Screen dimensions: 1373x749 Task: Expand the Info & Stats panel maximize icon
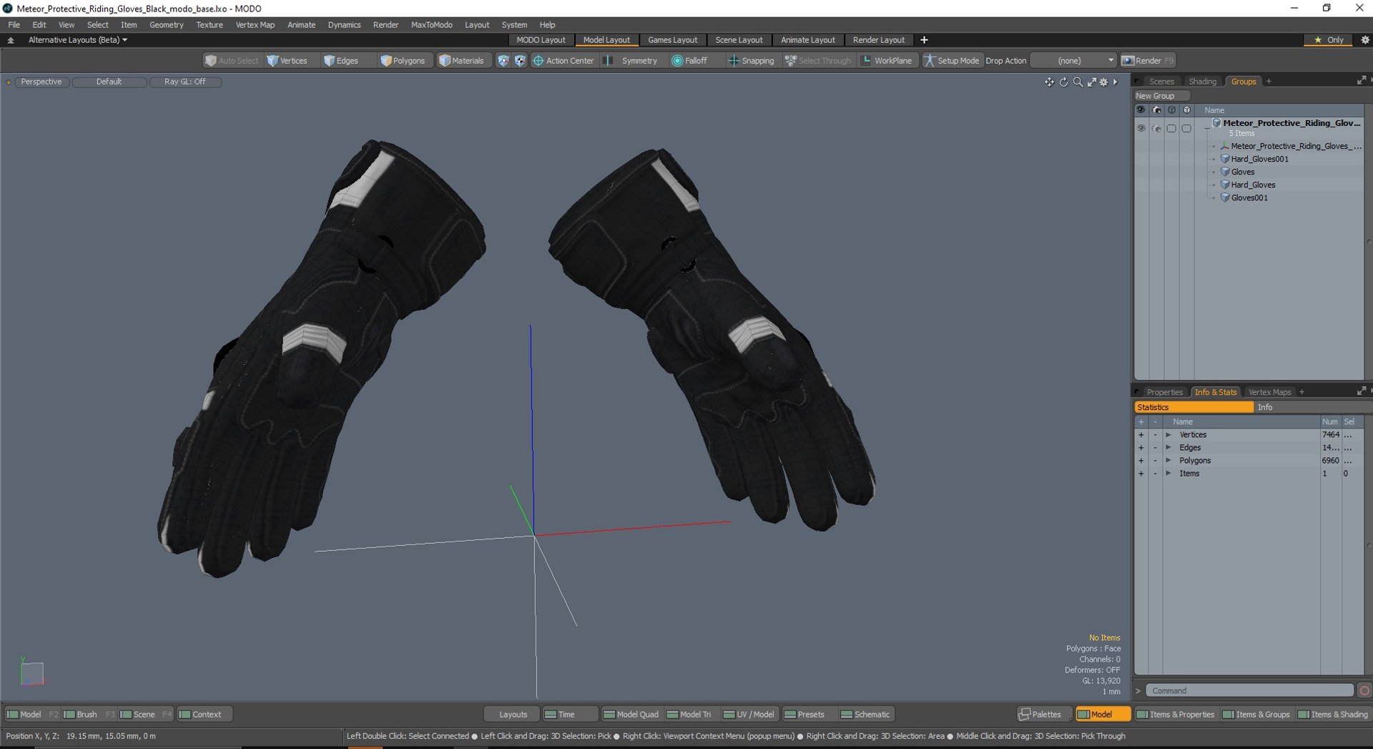(x=1361, y=391)
